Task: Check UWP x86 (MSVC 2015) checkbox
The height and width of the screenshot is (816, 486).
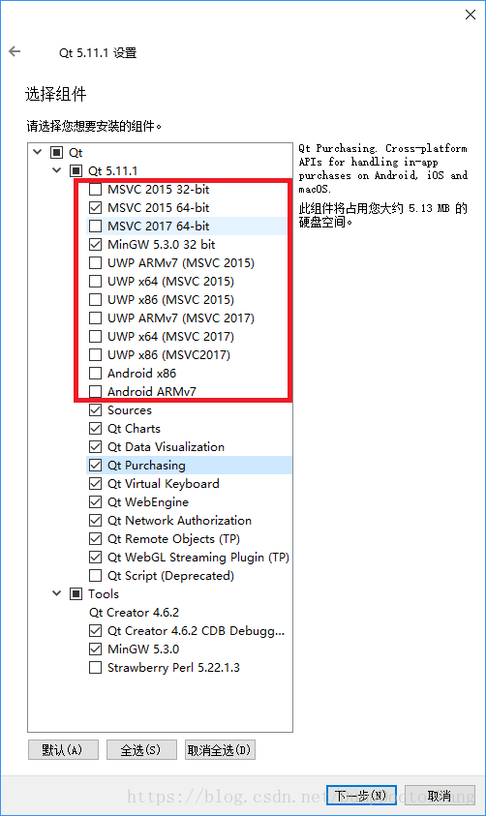Action: pyautogui.click(x=95, y=299)
